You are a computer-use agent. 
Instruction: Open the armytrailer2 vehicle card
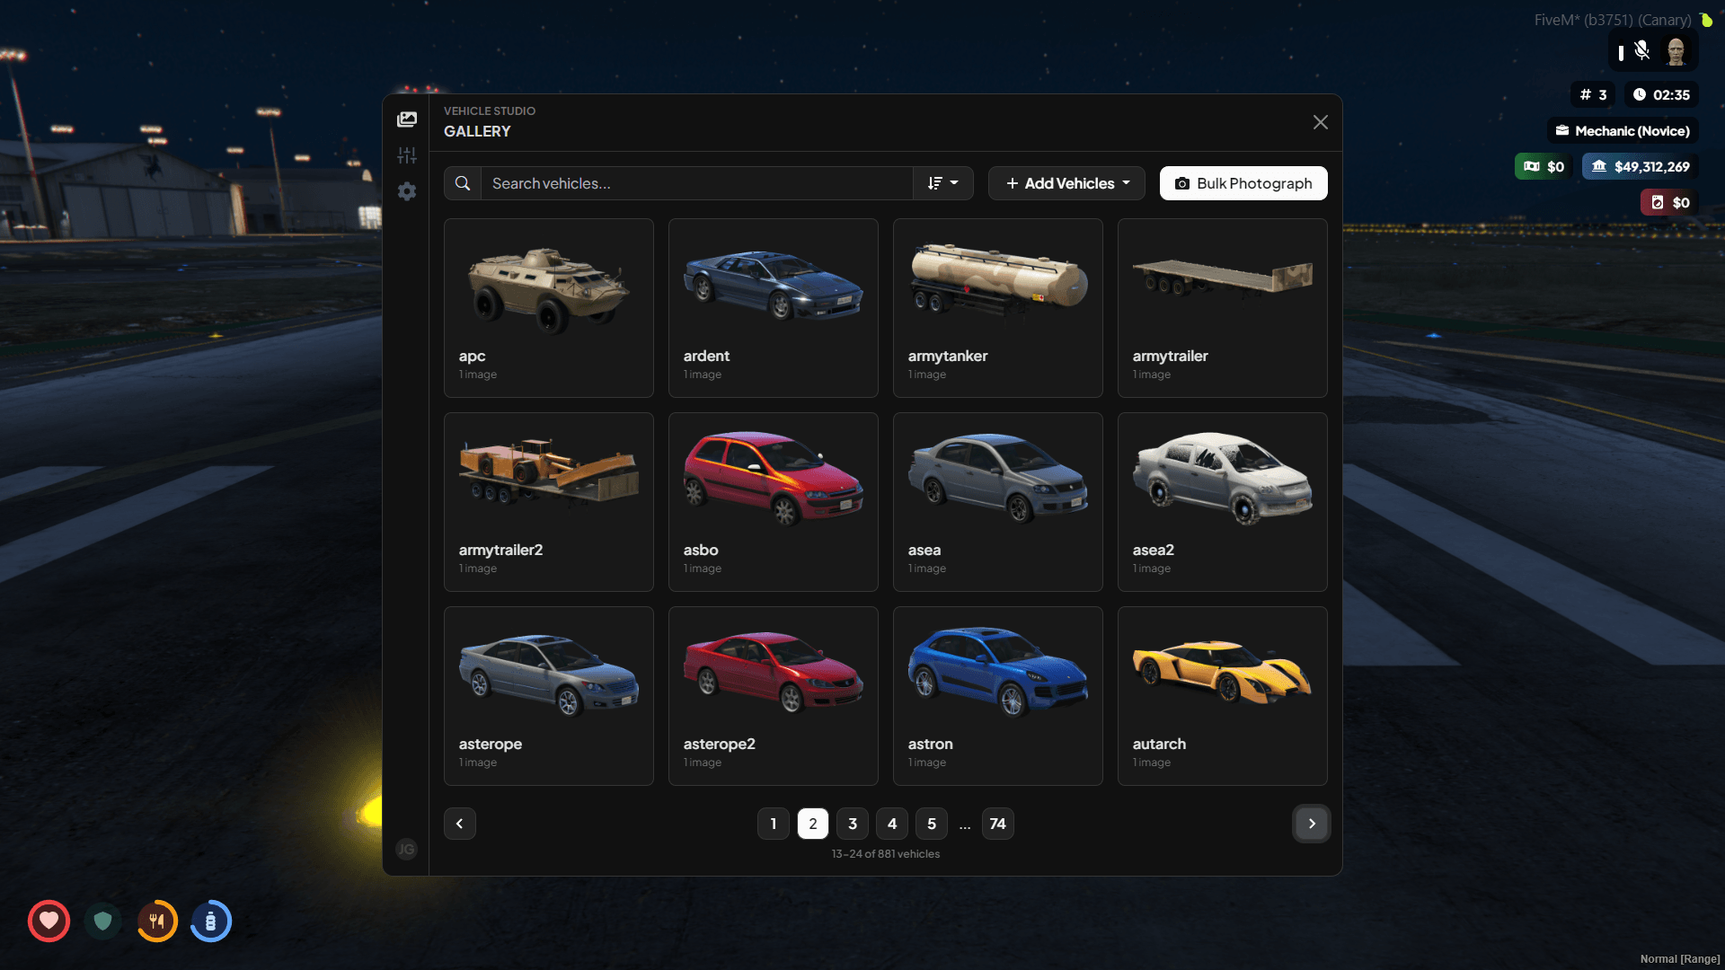(549, 502)
